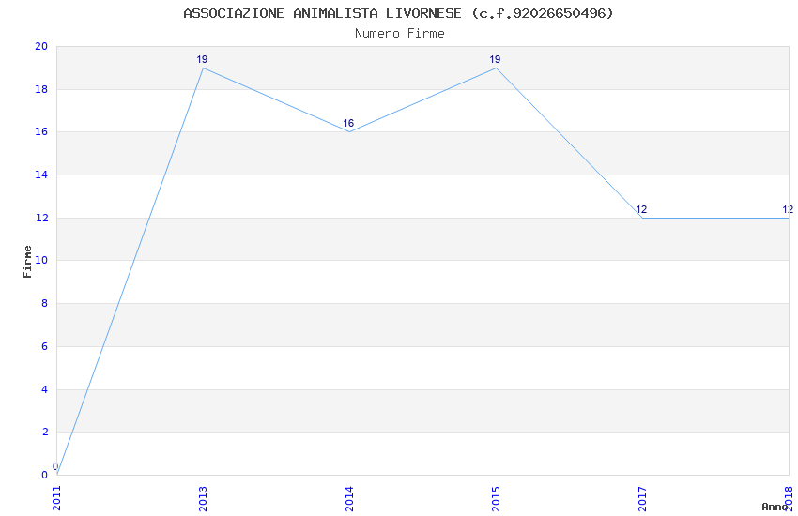The image size is (798, 516).
Task: Click the chart title ASSOCIAZIONE ANIMALISTA LIVORNESE
Action: point(398,13)
